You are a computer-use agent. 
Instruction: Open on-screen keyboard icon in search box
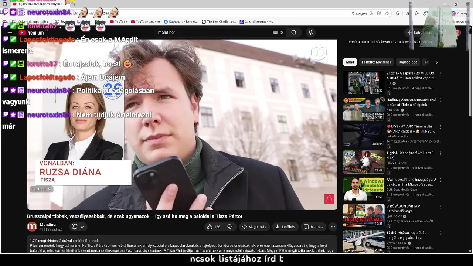275,33
